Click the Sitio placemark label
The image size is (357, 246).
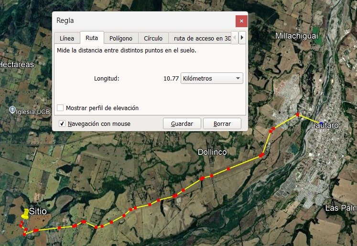(x=38, y=211)
